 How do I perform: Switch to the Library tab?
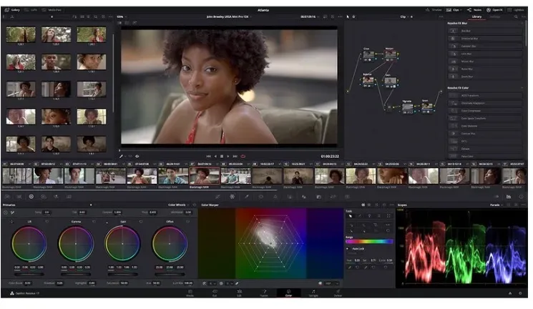point(477,16)
